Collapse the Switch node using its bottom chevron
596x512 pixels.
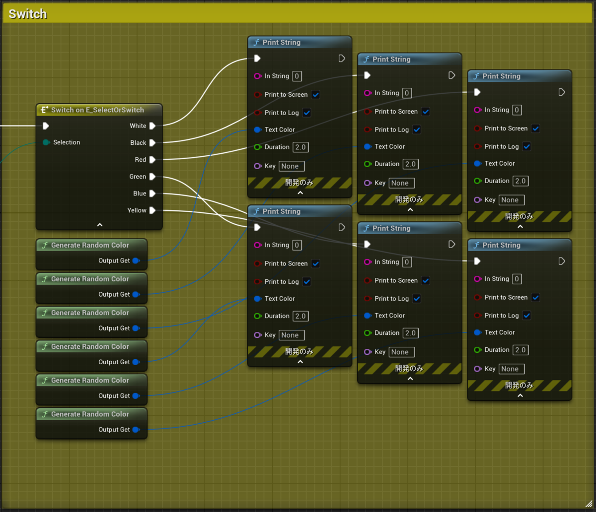pos(99,224)
